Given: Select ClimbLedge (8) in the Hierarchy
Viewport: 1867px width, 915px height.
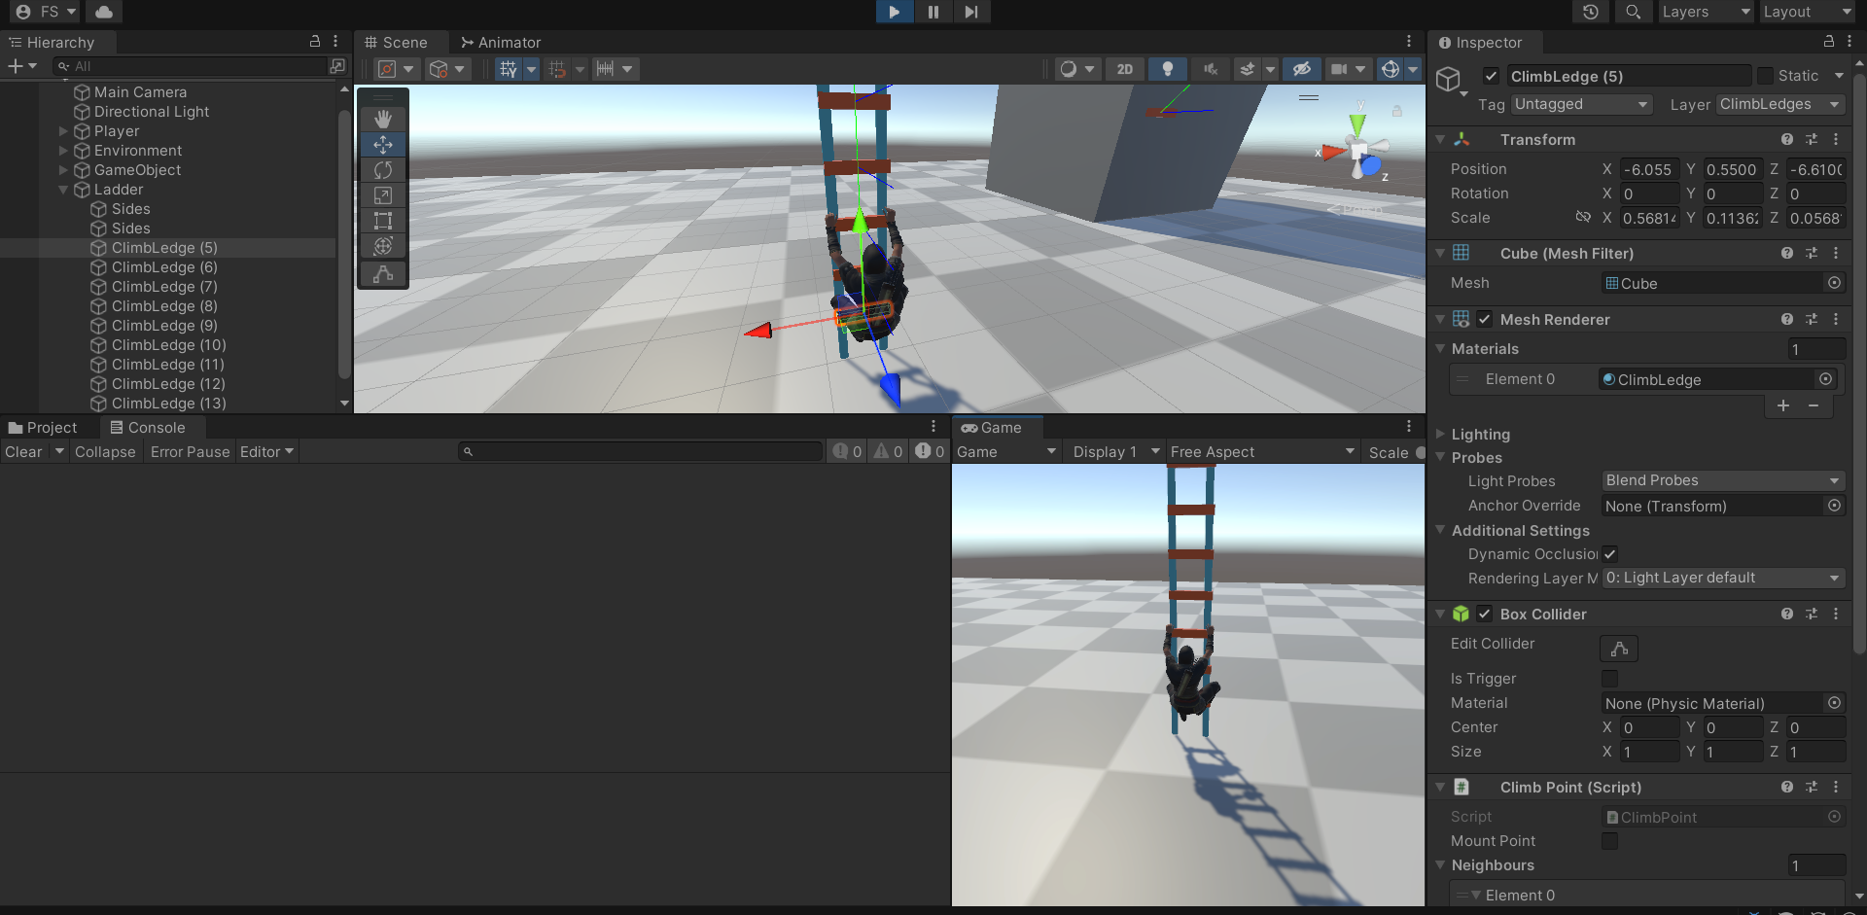Looking at the screenshot, I should pos(164,306).
